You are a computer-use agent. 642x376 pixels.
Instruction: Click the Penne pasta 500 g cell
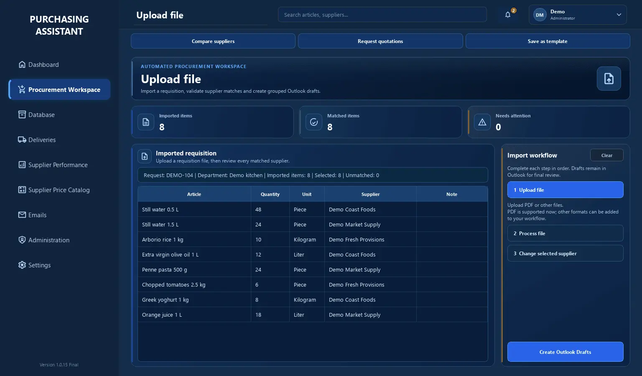194,269
